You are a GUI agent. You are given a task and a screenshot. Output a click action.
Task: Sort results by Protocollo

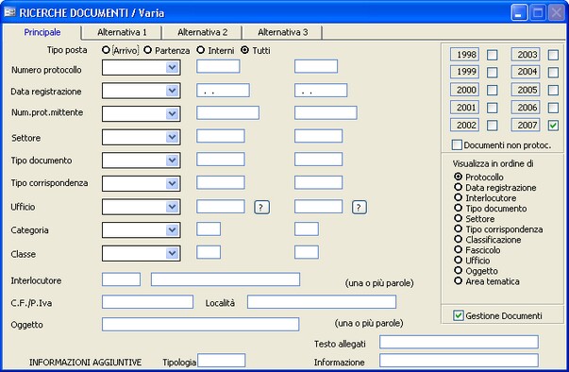459,177
